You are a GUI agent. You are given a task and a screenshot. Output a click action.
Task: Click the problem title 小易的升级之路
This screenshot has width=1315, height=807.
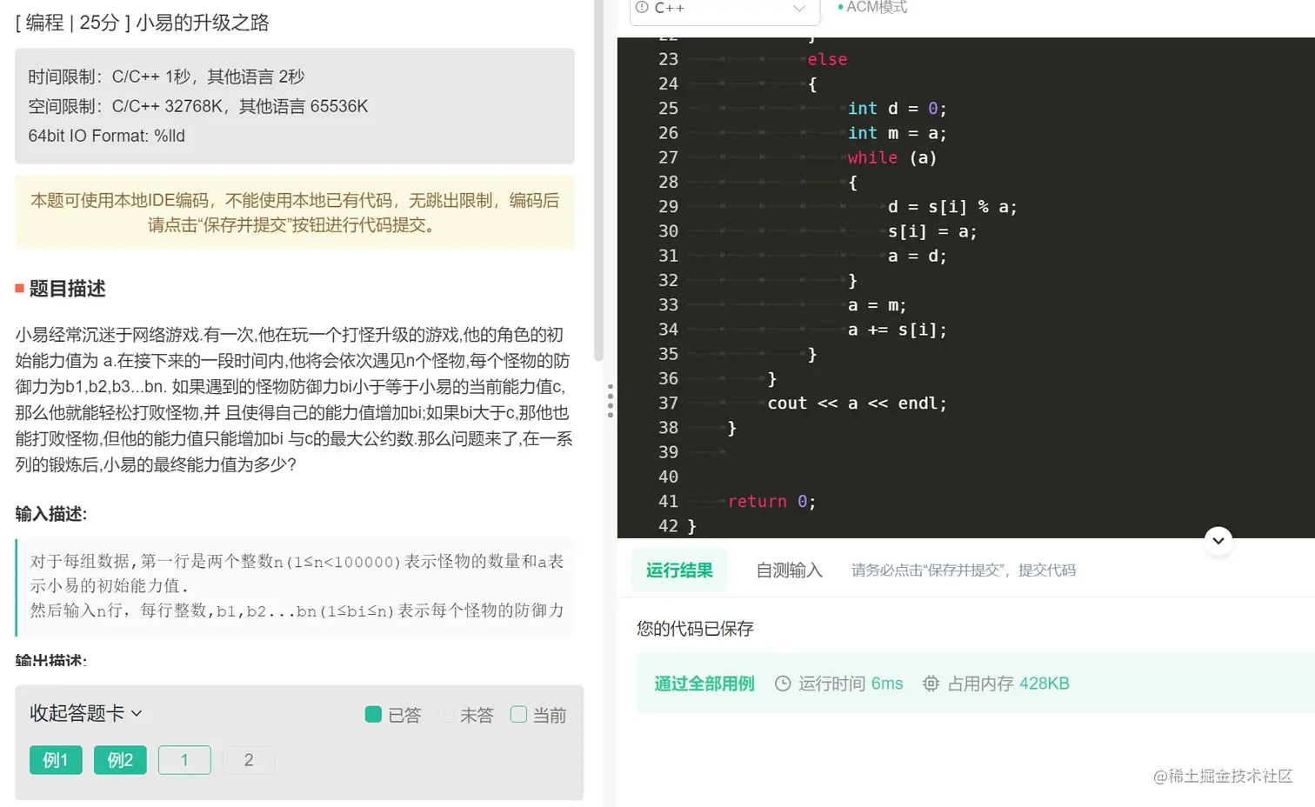(x=203, y=23)
